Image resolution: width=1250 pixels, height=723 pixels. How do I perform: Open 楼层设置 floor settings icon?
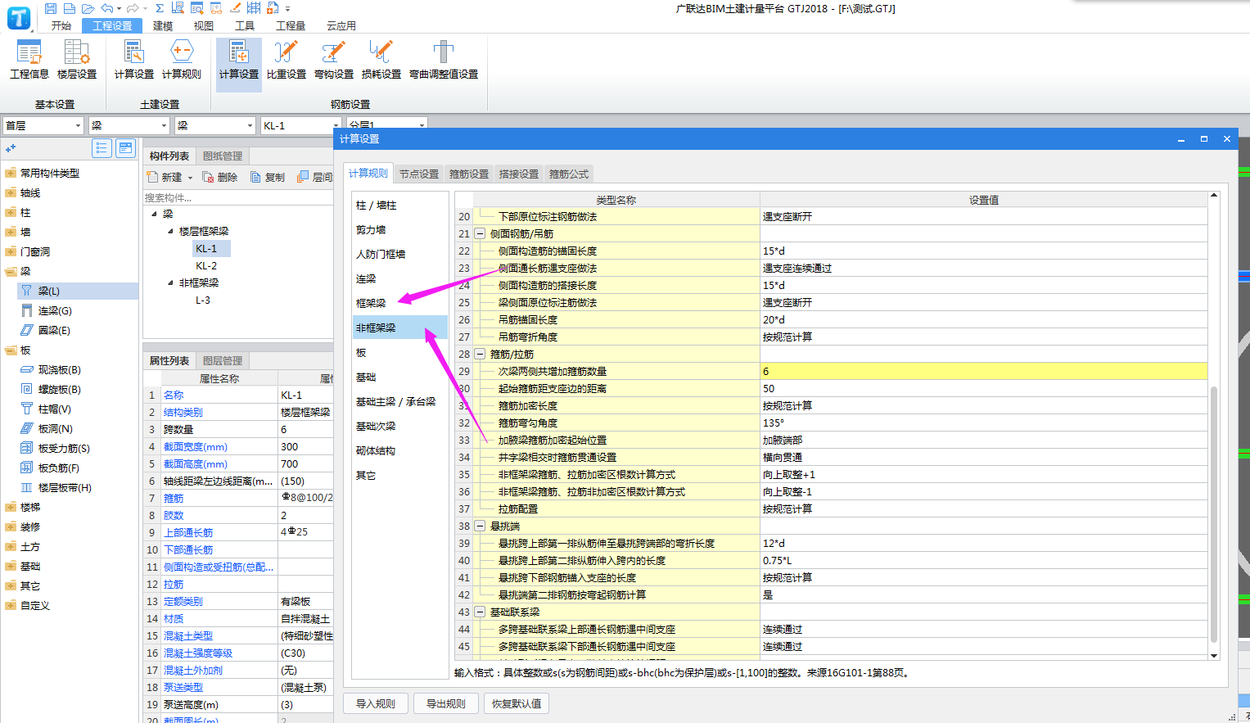tap(77, 60)
